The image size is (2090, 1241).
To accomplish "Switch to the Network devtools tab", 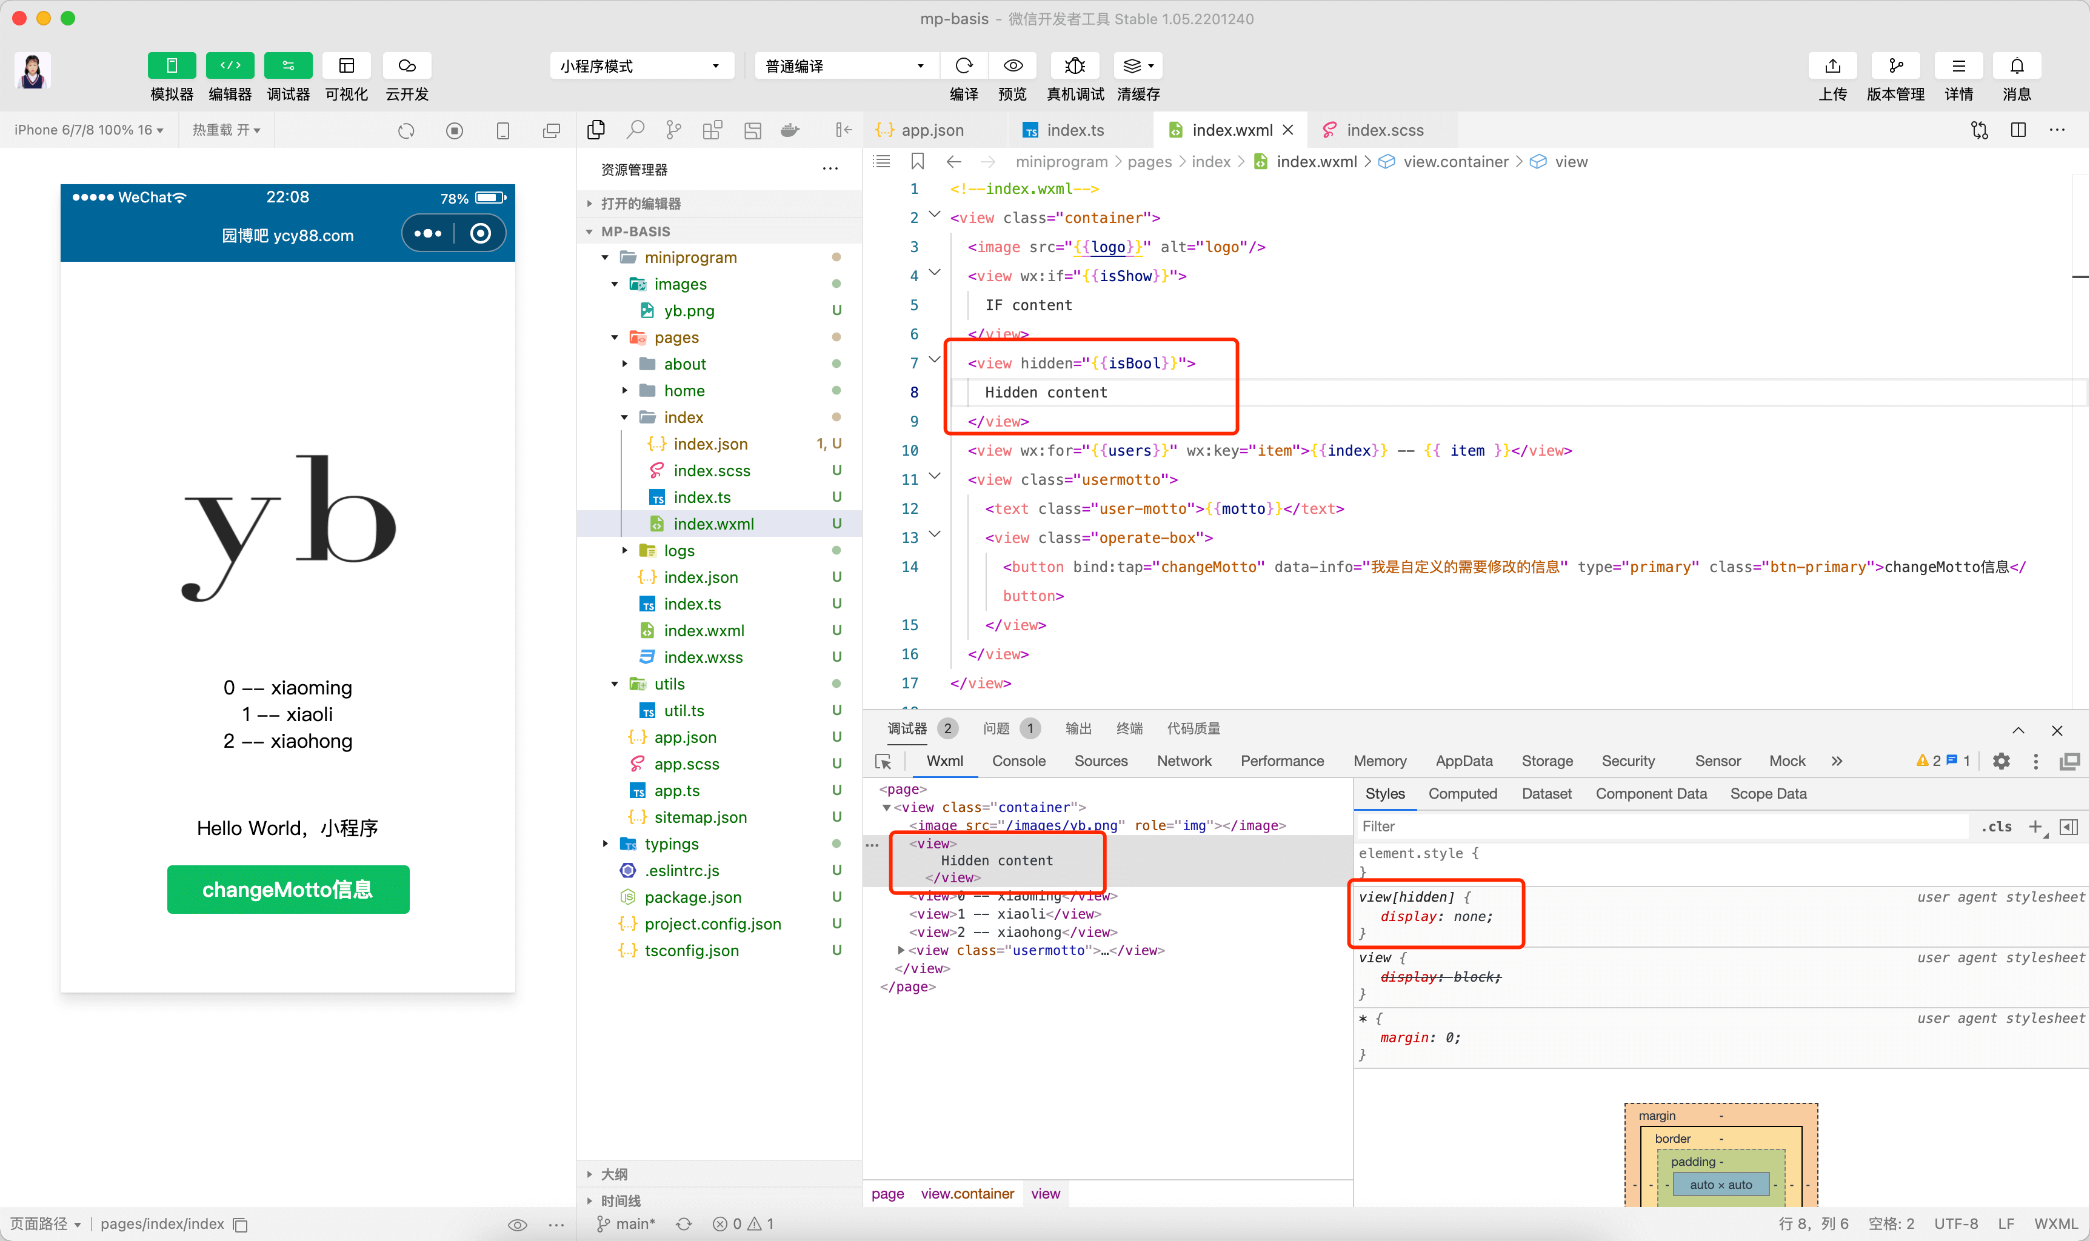I will pyautogui.click(x=1184, y=761).
